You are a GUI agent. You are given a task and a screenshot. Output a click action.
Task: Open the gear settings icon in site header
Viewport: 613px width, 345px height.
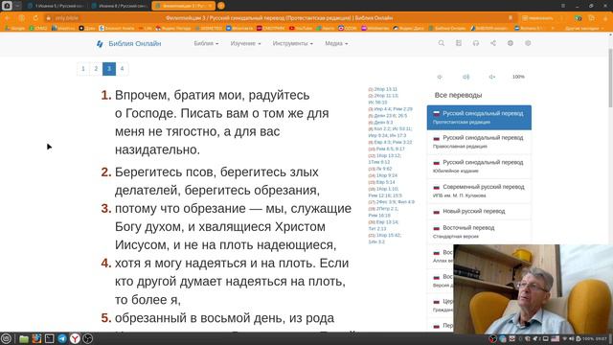(x=528, y=43)
